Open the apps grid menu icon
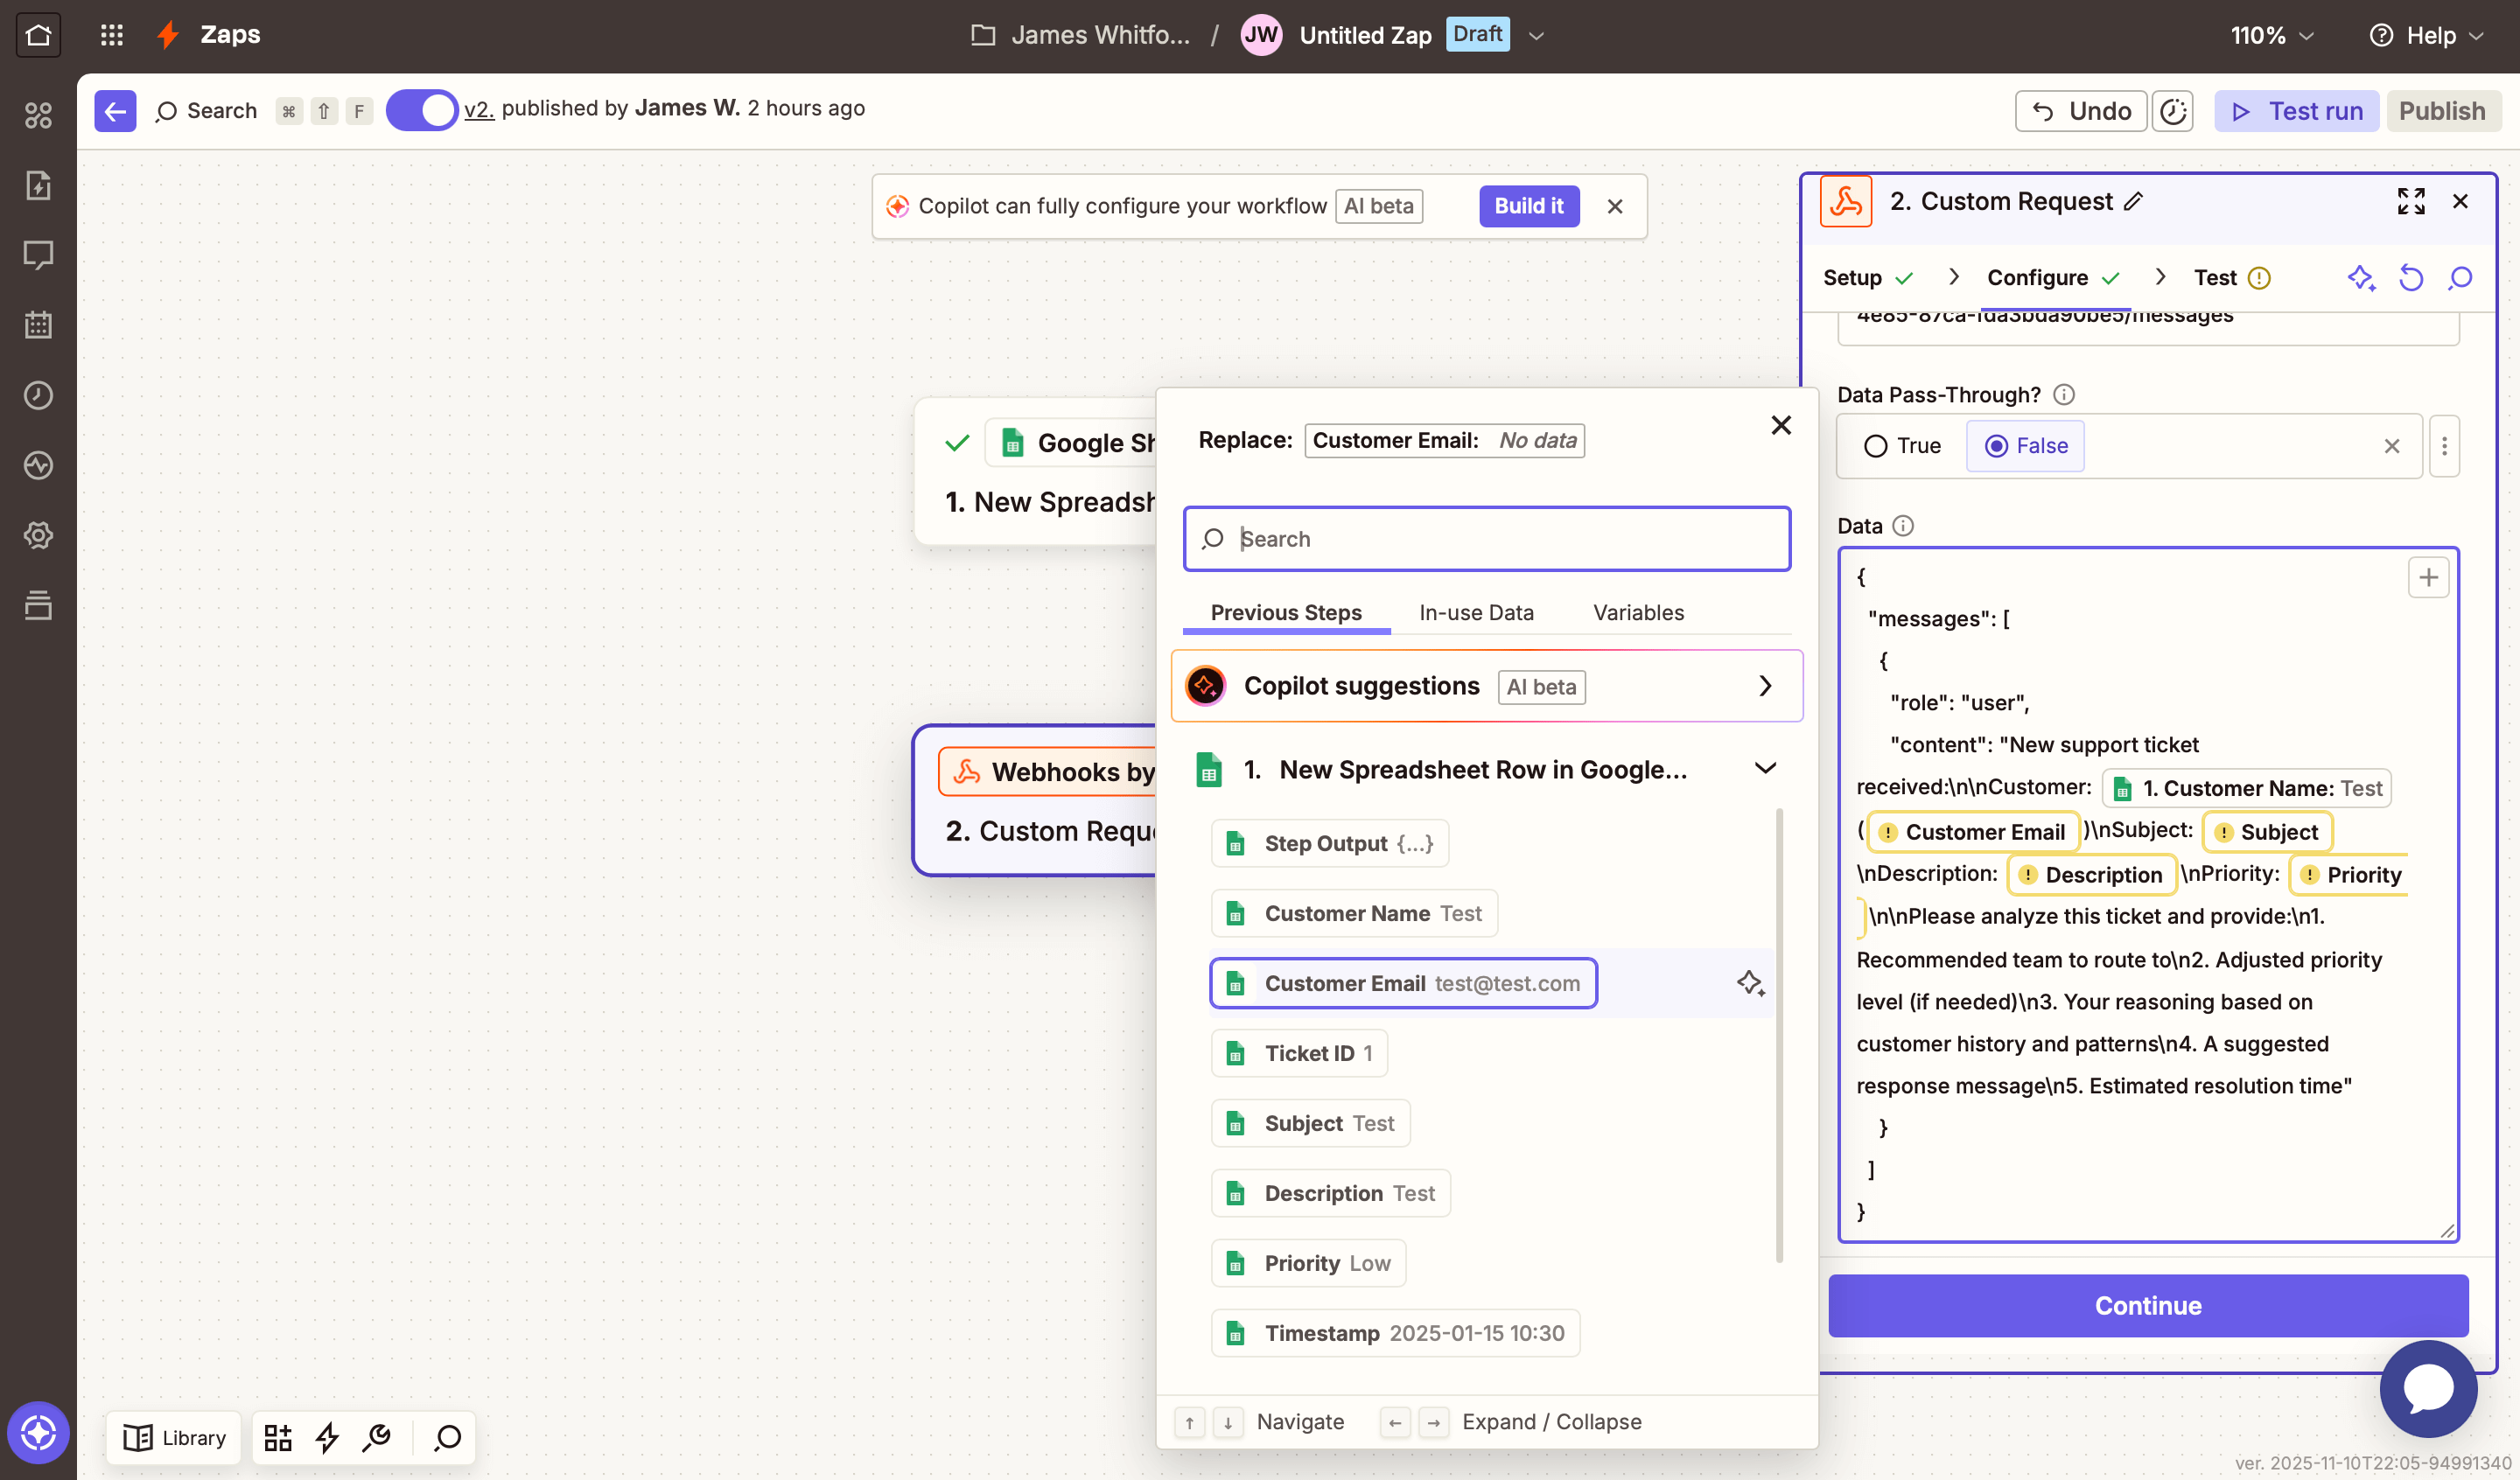 point(112,35)
